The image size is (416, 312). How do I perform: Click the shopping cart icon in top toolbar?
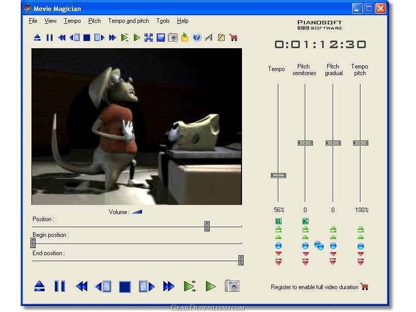click(x=233, y=38)
